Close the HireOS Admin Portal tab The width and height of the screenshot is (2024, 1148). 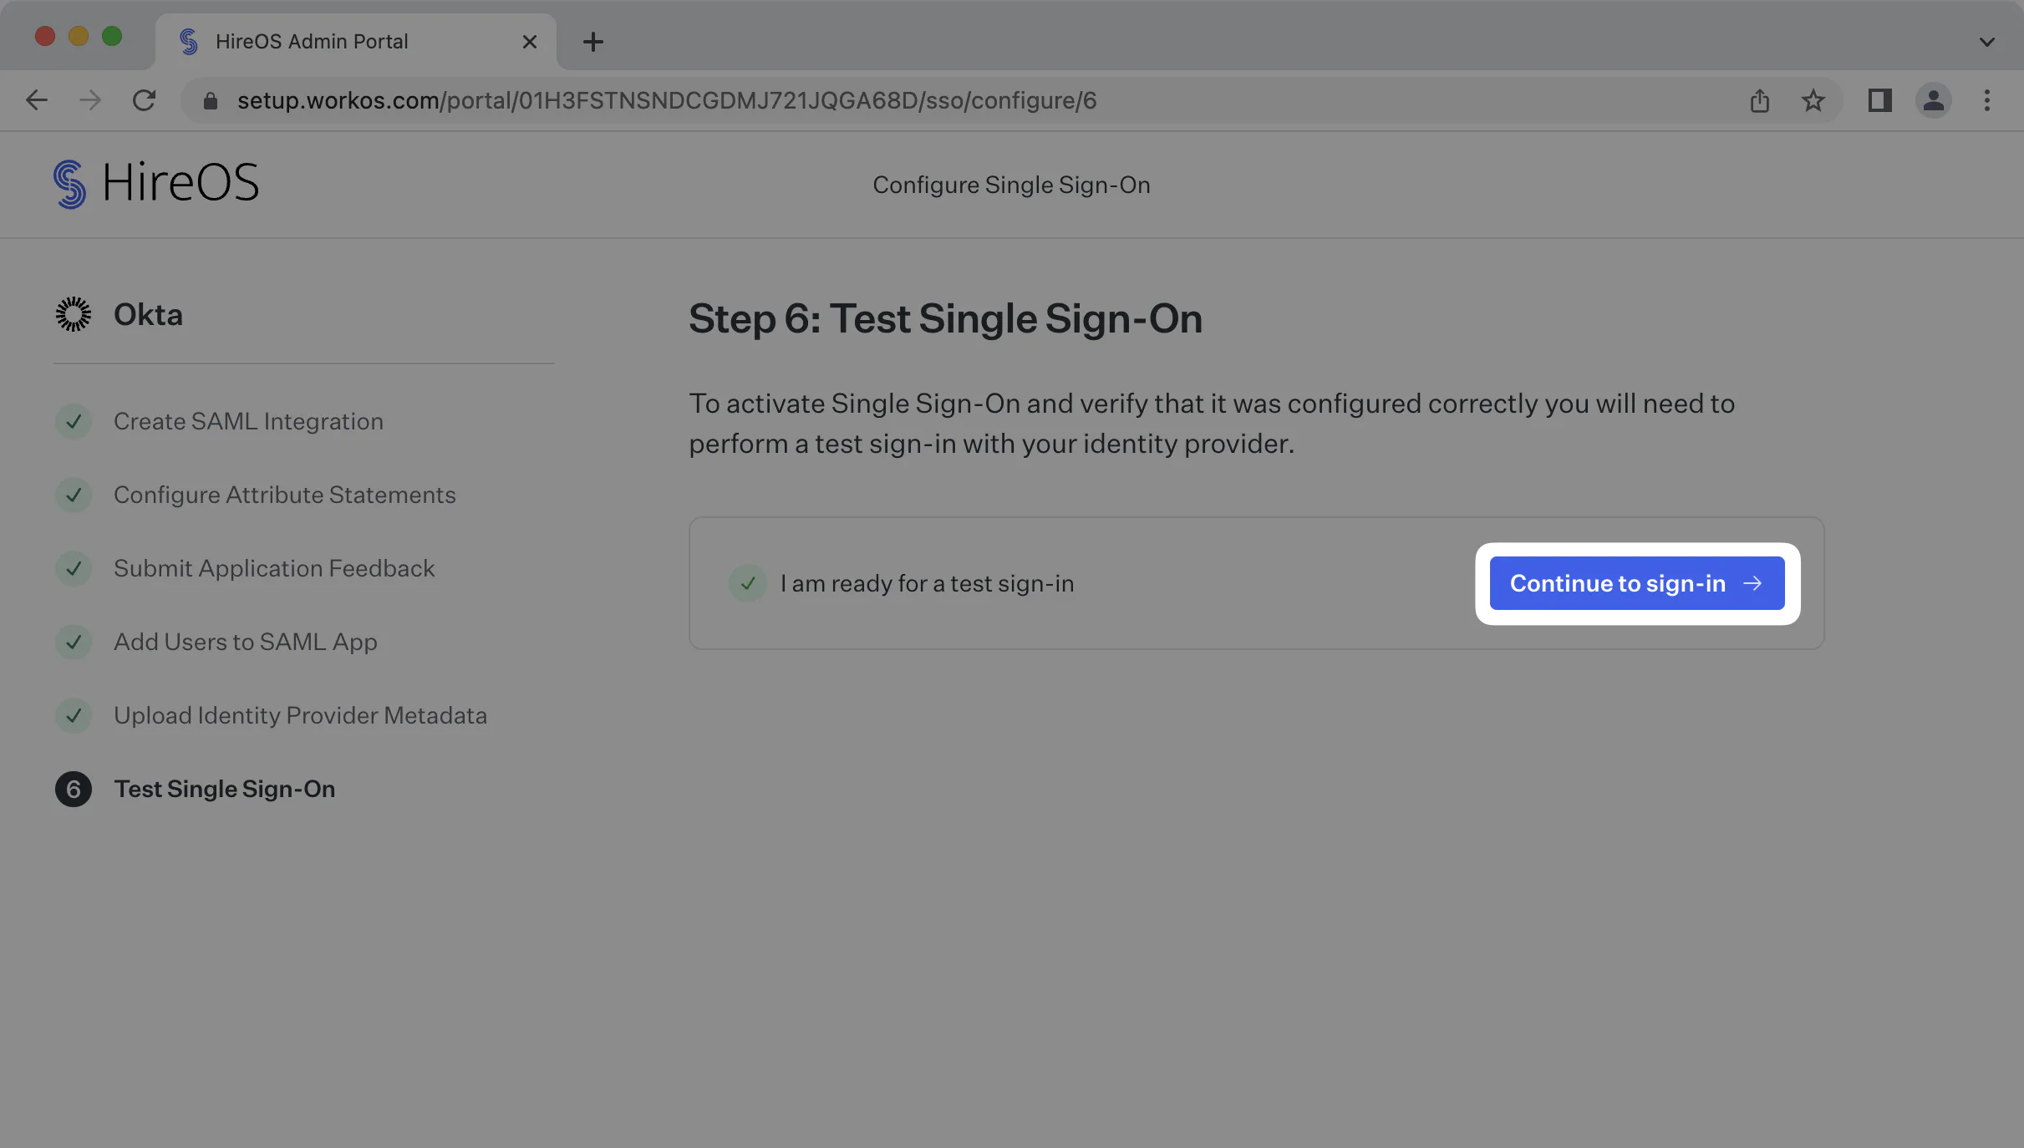pos(530,42)
